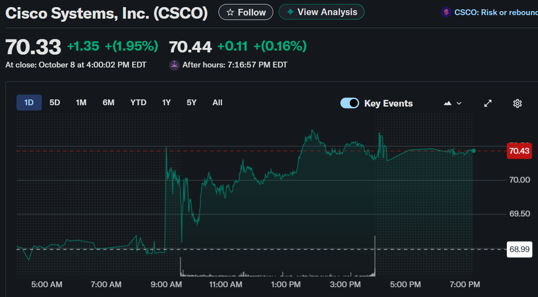Screen dimensions: 538x297
Task: Select the 1D time range tab
Action: pos(29,103)
